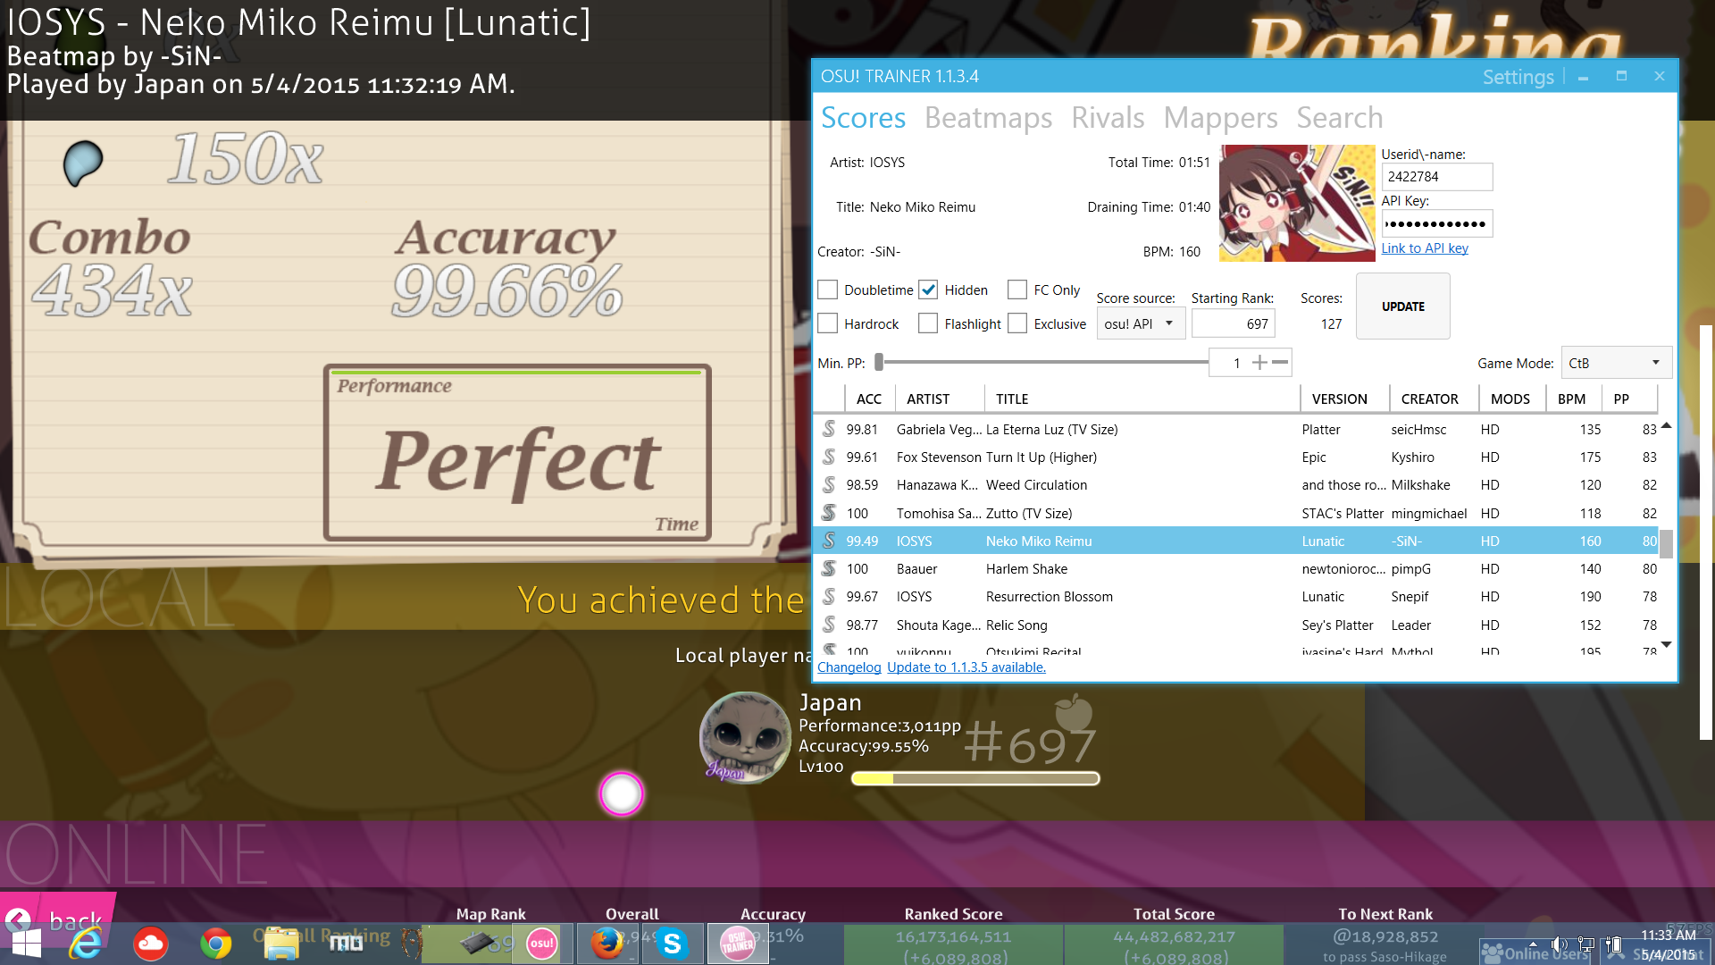Image resolution: width=1715 pixels, height=965 pixels.
Task: Select the Resurrection Blossom score row
Action: (x=1237, y=596)
